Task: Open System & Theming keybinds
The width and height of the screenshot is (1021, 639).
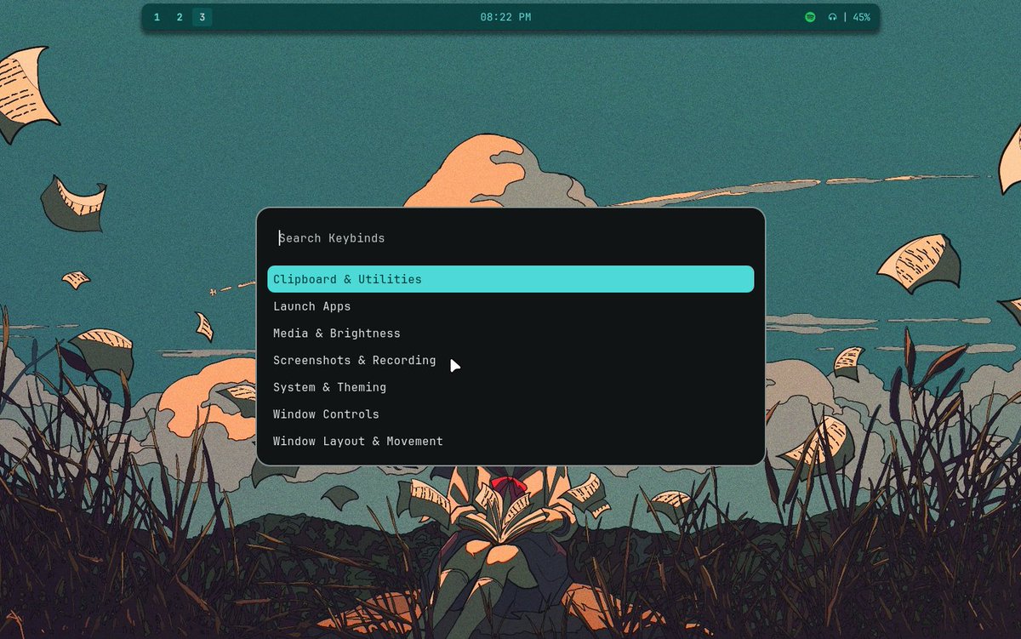Action: (510, 387)
